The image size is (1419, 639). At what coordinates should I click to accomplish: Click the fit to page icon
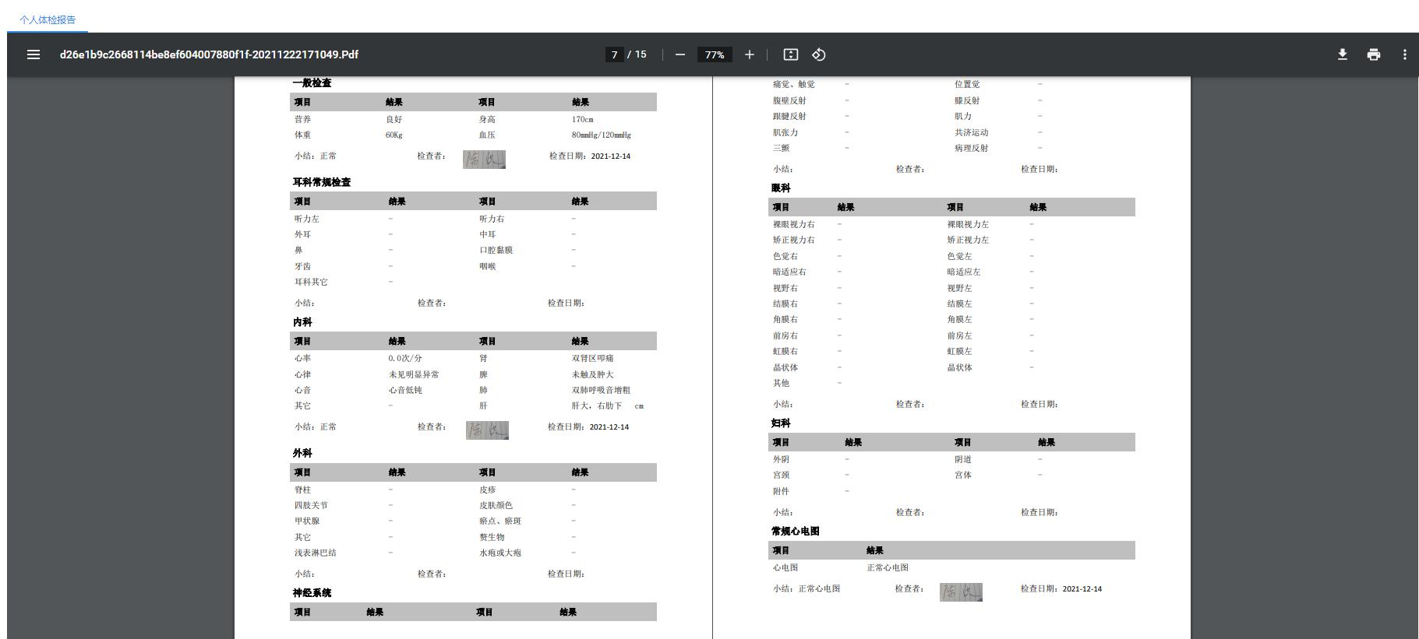point(791,54)
